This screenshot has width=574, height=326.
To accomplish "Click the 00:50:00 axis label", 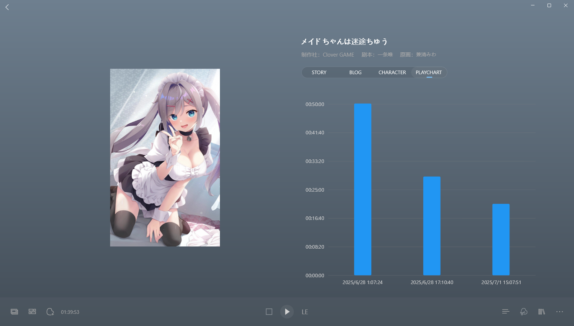I will click(315, 104).
